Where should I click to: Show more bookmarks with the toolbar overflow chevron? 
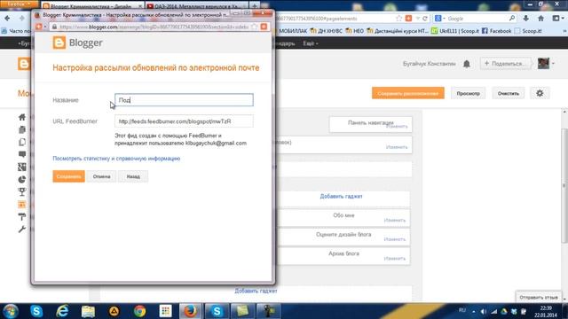(564, 31)
